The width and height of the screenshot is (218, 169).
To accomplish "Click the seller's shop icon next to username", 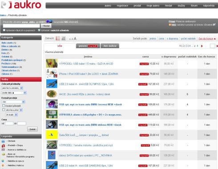I will coord(51,21).
